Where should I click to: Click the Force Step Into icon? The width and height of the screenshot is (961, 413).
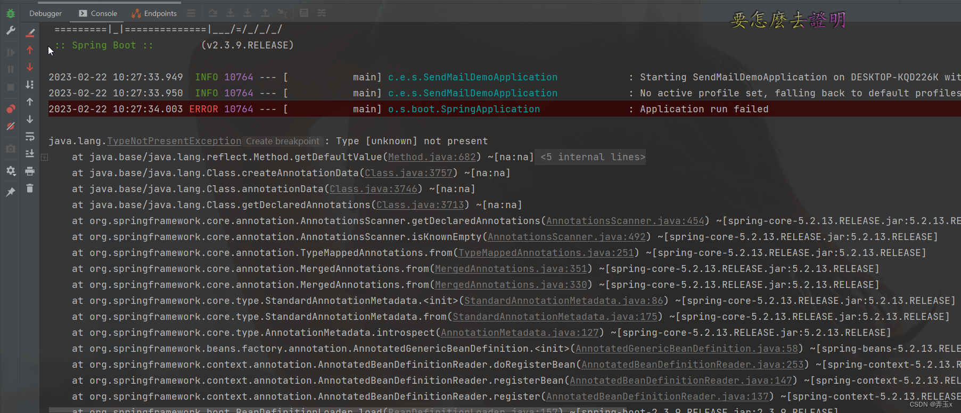(x=248, y=13)
